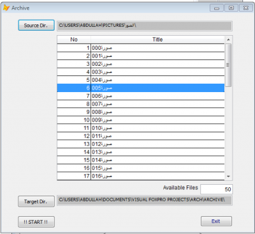Select title cell starting with 016

click(x=157, y=176)
